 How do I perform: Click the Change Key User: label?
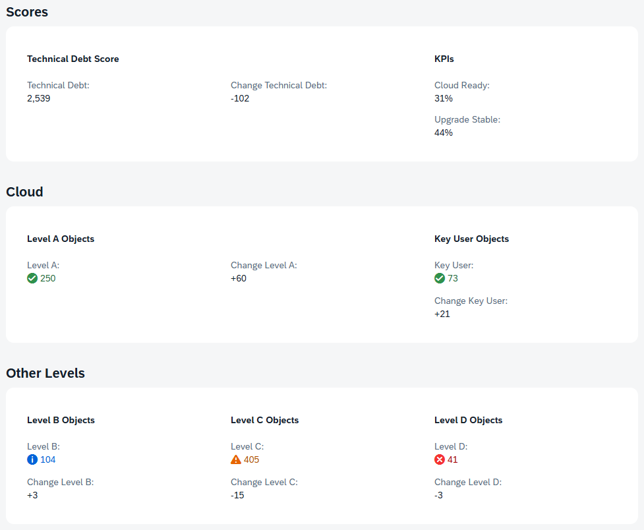471,301
